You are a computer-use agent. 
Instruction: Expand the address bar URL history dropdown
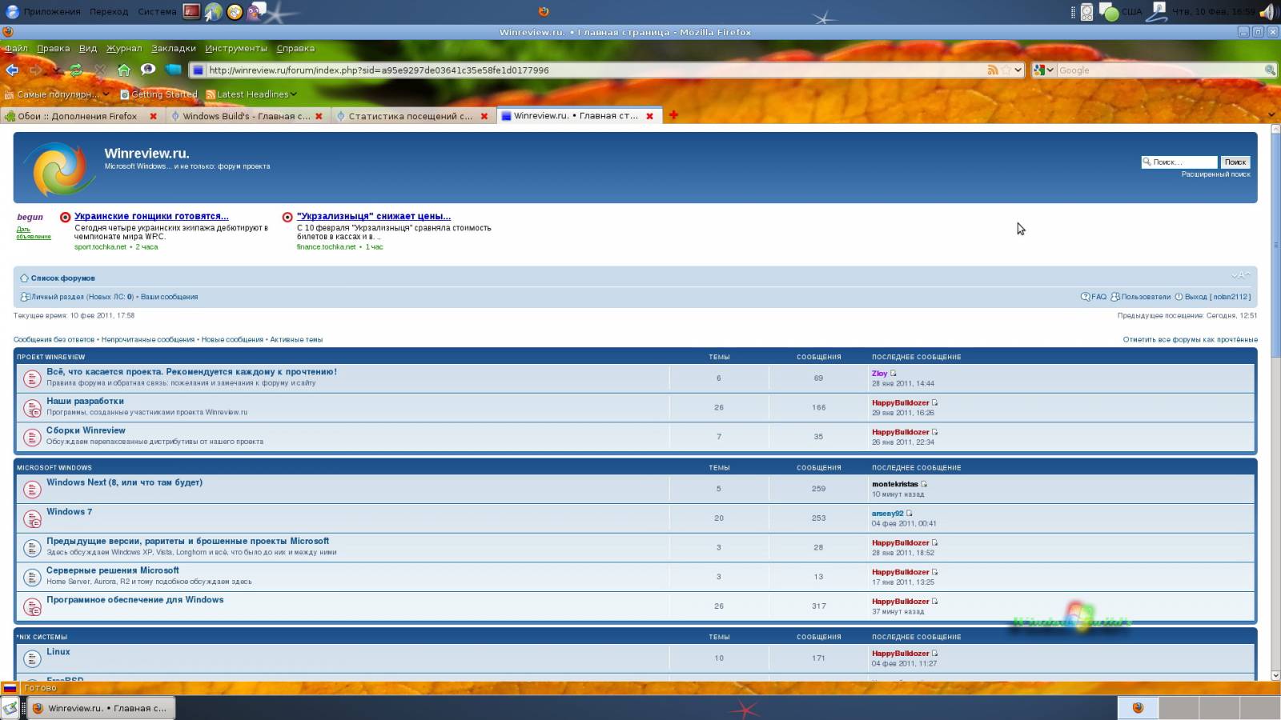1018,70
